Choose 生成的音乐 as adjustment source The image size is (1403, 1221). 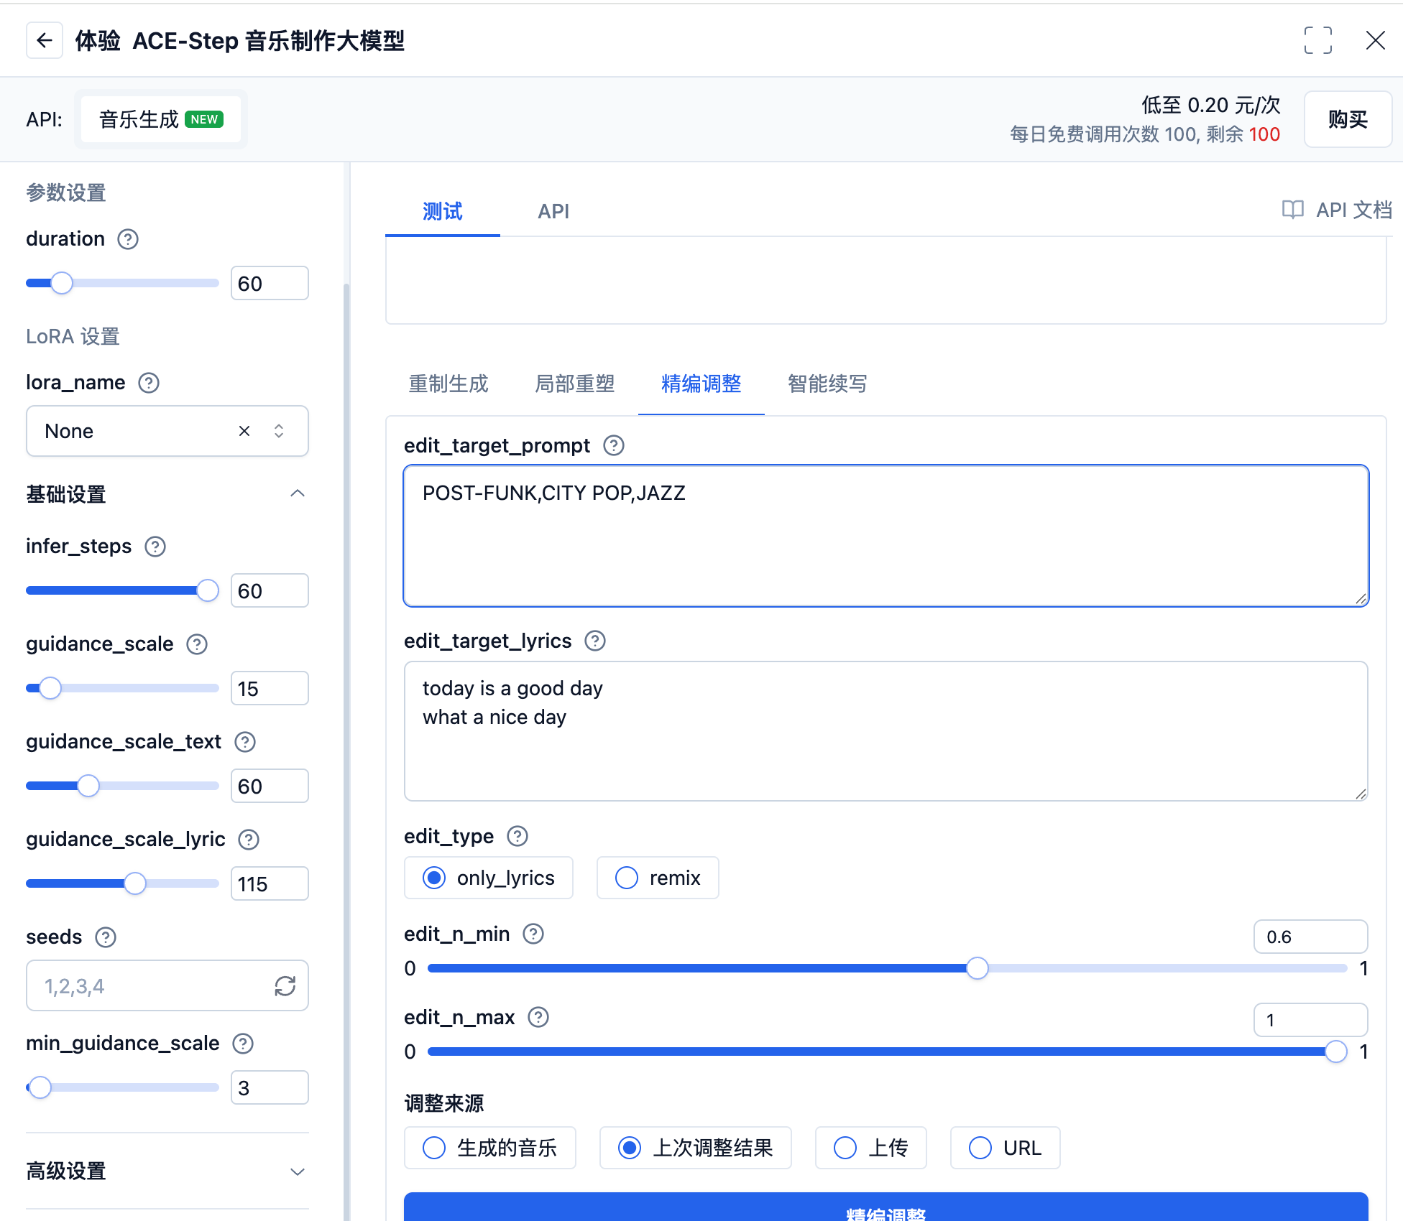click(434, 1148)
